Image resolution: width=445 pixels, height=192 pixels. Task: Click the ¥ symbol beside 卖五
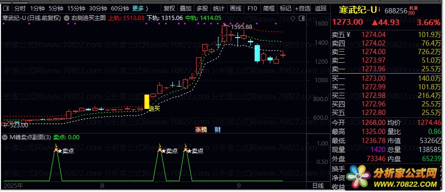coord(348,35)
